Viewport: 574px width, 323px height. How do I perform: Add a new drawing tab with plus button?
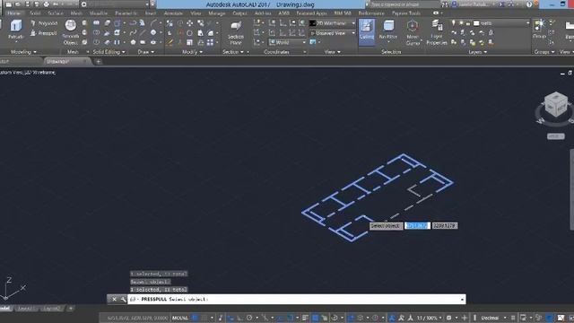click(98, 62)
